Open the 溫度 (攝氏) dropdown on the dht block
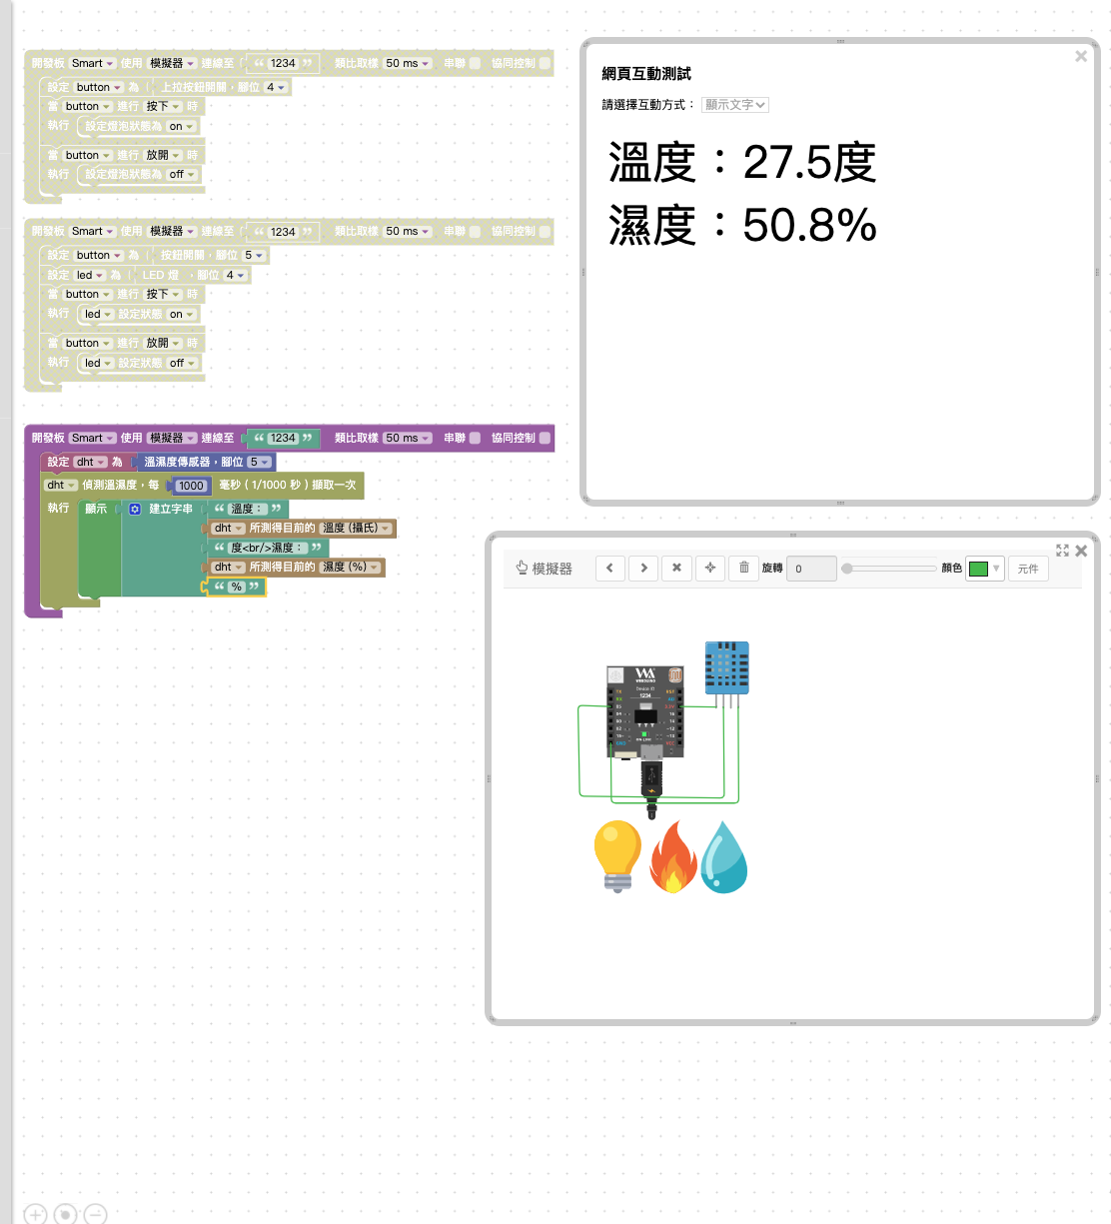The width and height of the screenshot is (1111, 1224). (356, 529)
